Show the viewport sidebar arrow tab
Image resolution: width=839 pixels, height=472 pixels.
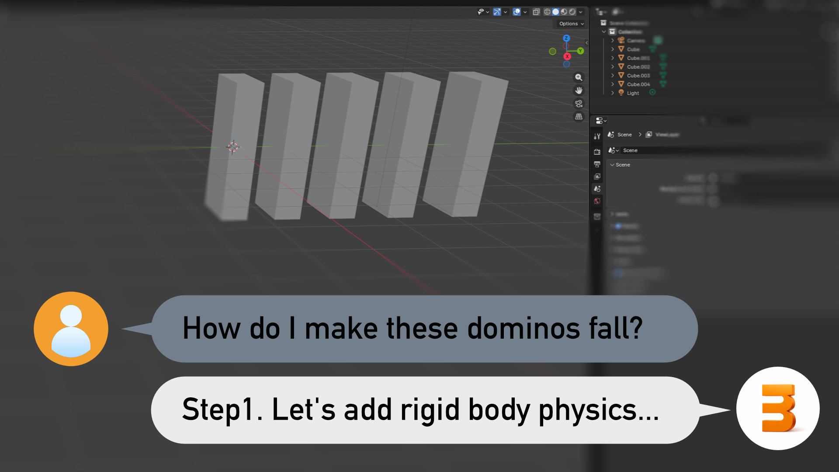586,43
